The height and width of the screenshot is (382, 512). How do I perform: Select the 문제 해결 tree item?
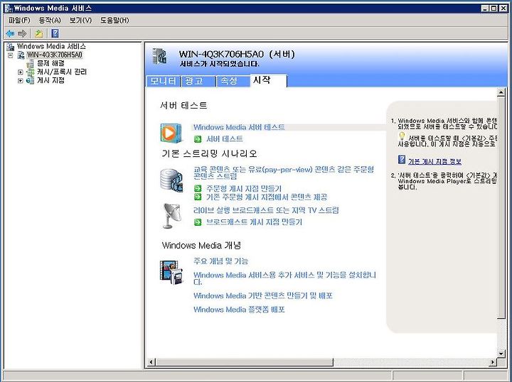(x=50, y=63)
